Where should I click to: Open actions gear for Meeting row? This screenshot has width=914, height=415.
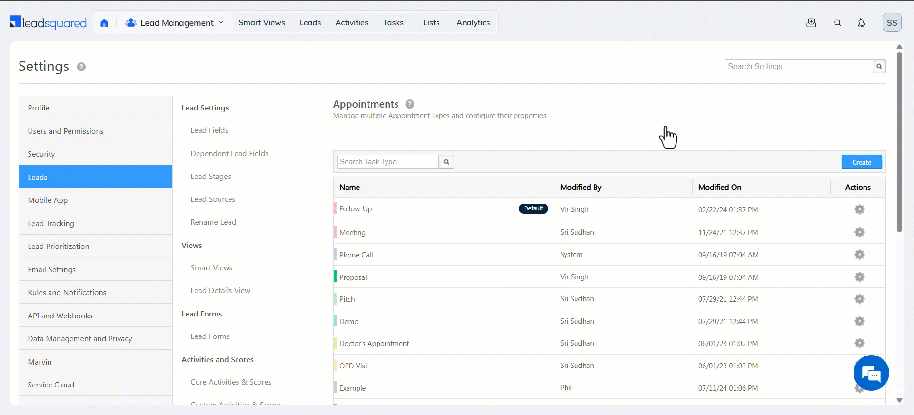pos(860,232)
